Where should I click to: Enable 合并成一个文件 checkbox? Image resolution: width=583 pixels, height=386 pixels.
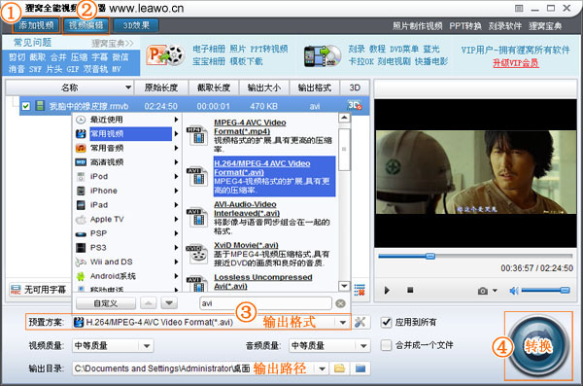point(387,345)
